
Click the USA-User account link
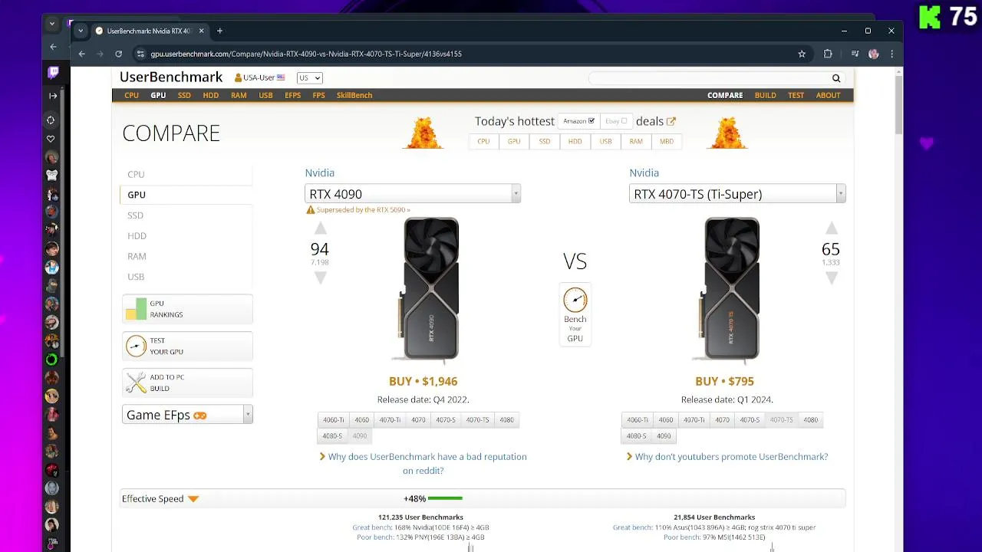tap(259, 78)
